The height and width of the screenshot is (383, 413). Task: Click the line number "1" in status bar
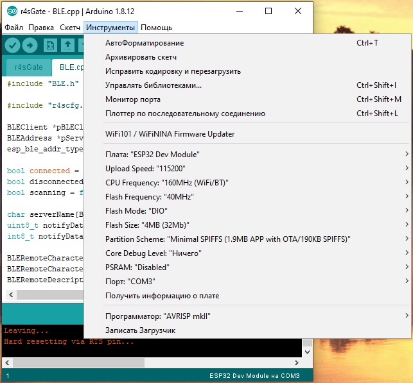[8, 376]
